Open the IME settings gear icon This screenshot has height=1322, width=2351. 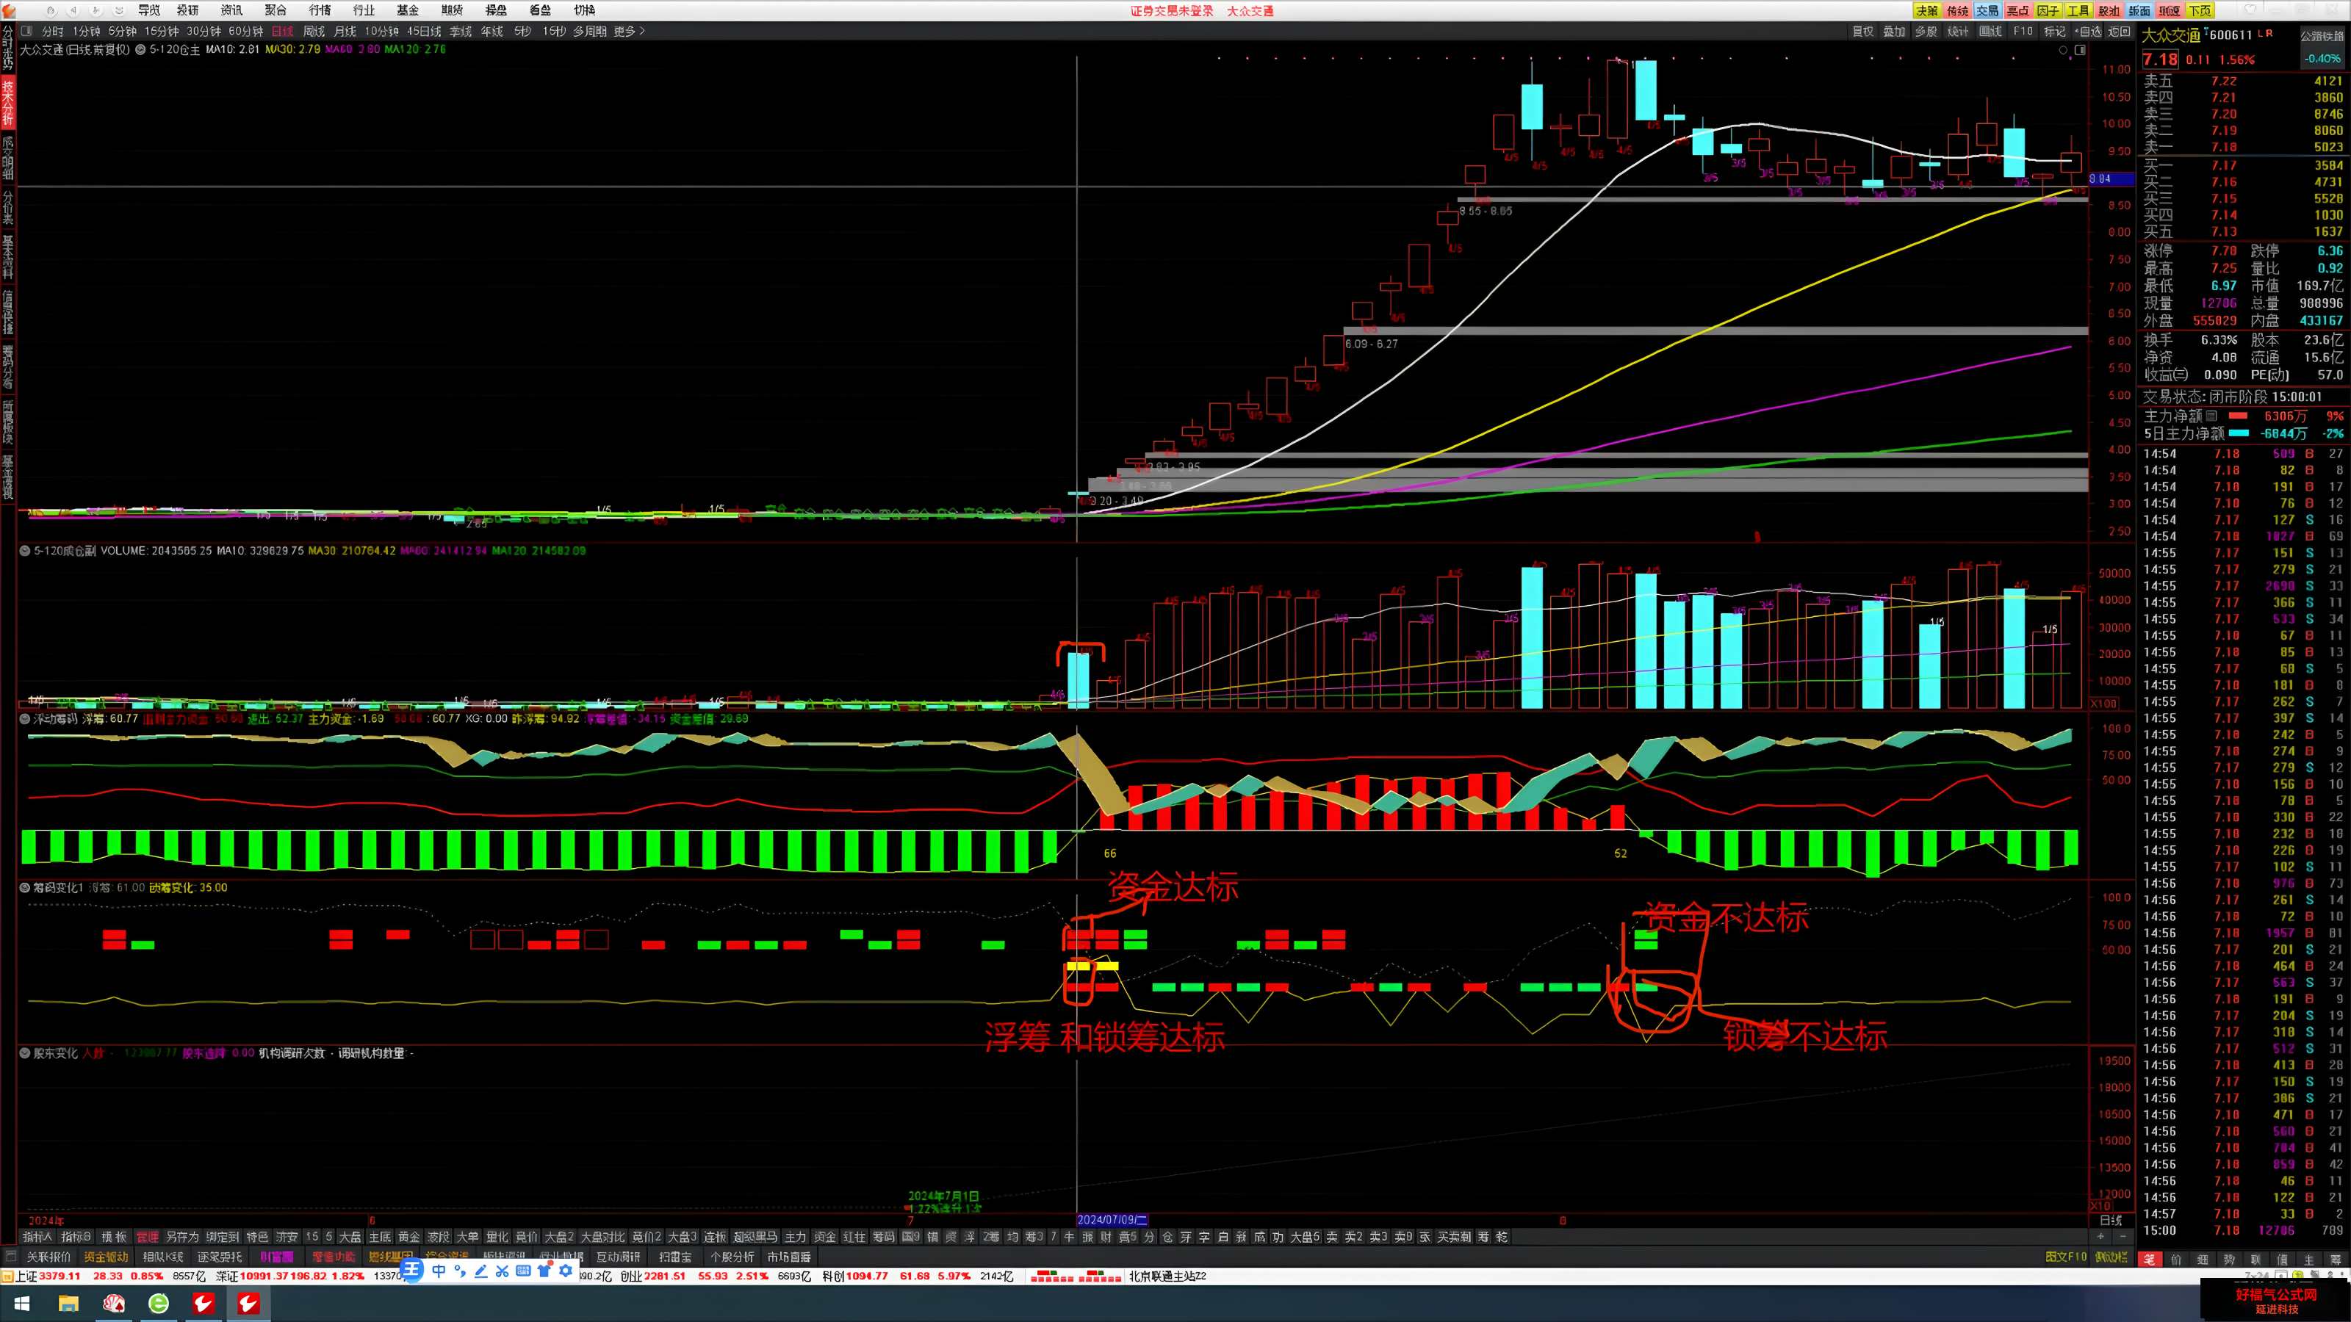point(566,1271)
